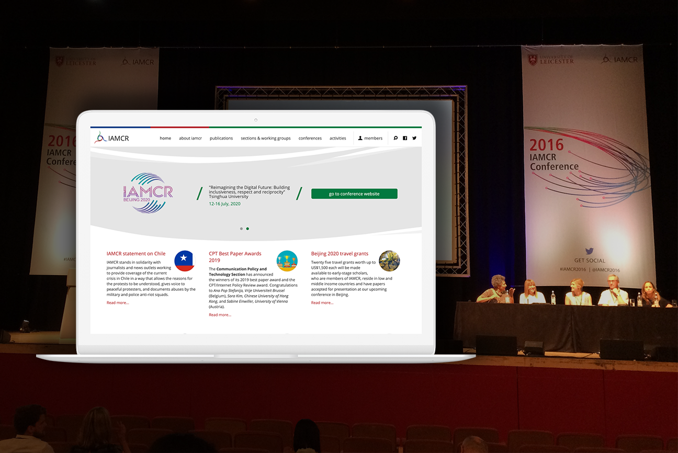Click the IAMCR Beijing 2020 logo
678x453 pixels.
(x=148, y=193)
